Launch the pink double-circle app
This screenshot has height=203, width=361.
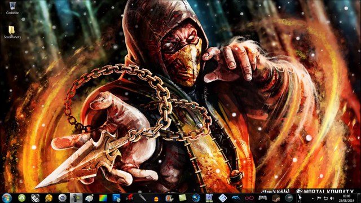pyautogui.click(x=249, y=198)
